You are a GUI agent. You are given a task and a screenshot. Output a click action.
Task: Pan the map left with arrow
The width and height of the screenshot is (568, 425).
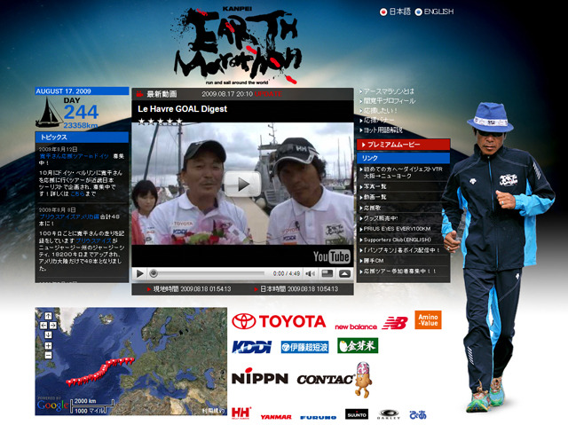43,326
